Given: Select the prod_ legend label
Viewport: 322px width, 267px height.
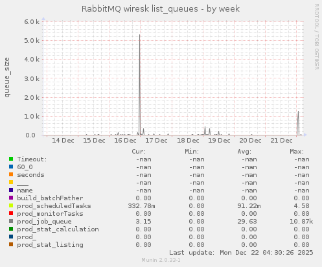Looking at the screenshot, I should pos(27,237).
